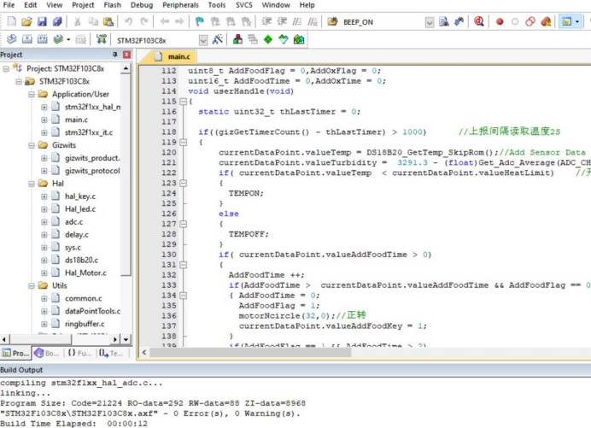591x428 pixels.
Task: Select hal_key.c in project tree
Action: point(80,196)
